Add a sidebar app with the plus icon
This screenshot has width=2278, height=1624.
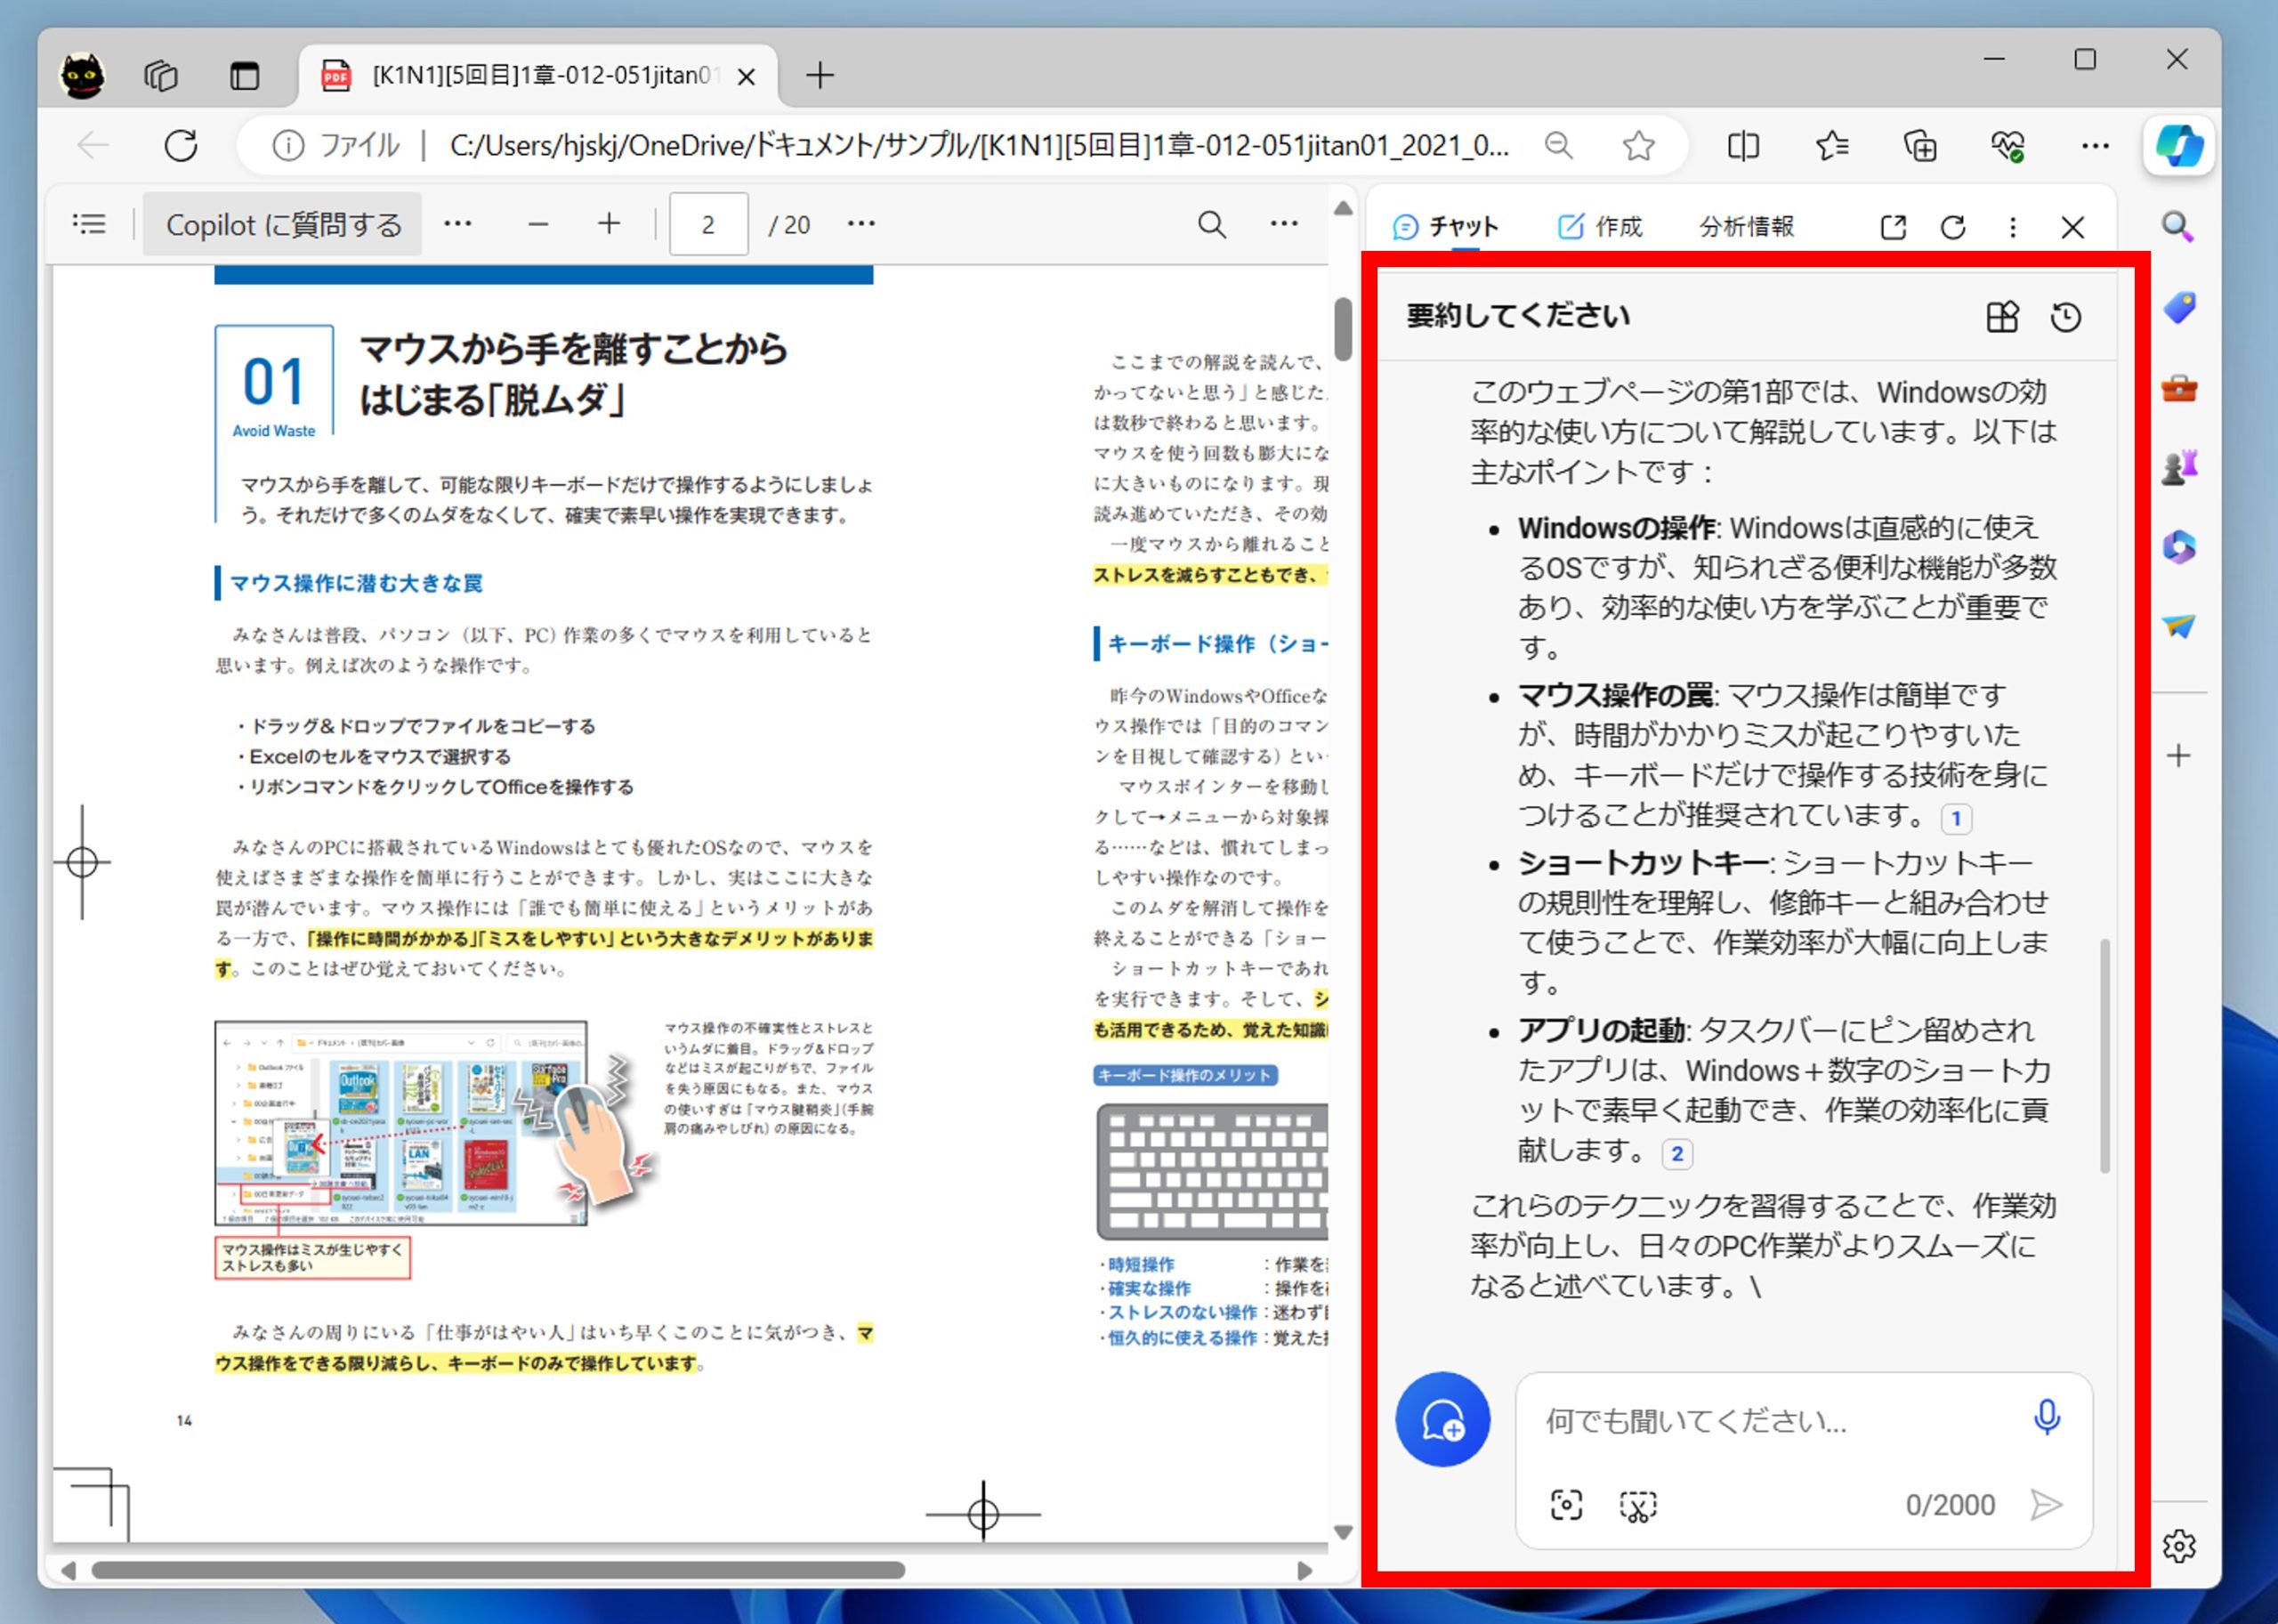pyautogui.click(x=2179, y=756)
